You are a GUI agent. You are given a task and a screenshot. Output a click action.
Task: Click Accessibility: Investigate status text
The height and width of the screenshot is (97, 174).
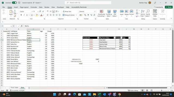[17, 91]
